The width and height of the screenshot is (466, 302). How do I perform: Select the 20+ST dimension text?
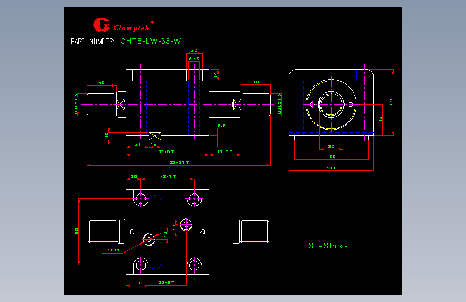[167, 282]
